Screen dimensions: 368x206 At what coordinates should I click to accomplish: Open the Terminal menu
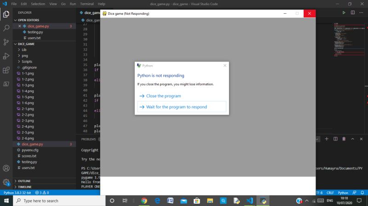click(87, 4)
